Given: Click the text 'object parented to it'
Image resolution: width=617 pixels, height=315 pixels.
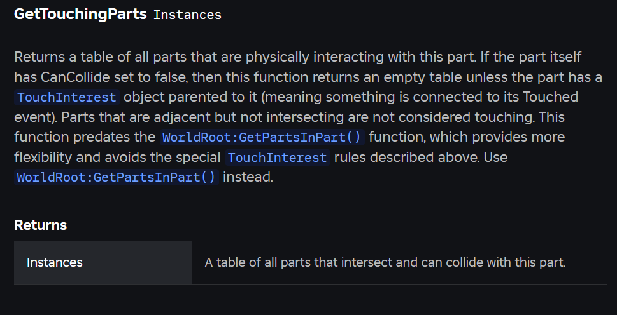Looking at the screenshot, I should coord(190,97).
